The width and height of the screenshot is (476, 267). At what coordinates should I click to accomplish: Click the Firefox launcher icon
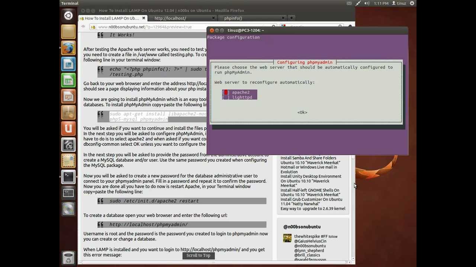68,48
